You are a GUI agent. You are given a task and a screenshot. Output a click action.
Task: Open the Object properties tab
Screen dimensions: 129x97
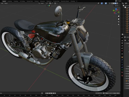click(122, 57)
